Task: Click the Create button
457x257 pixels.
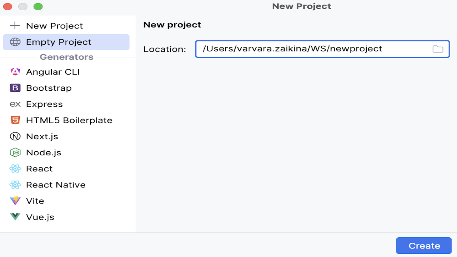Action: coord(423,246)
